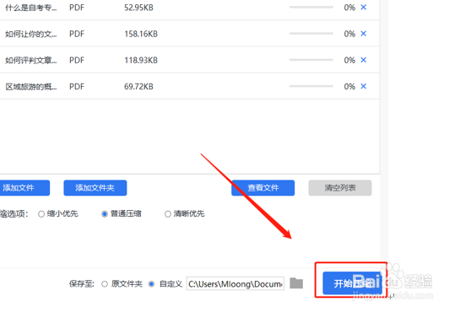Click 0% progress of 118.93KB file
The image size is (460, 312).
coord(349,61)
